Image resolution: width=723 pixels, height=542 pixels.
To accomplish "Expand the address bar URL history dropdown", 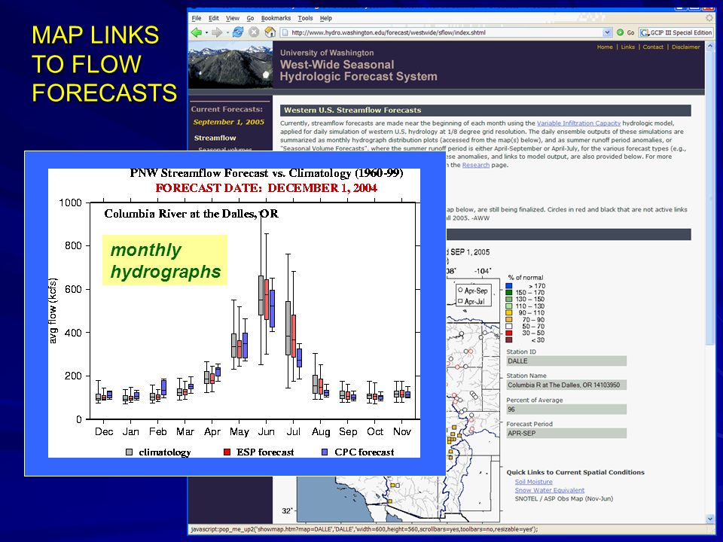I will [x=607, y=32].
